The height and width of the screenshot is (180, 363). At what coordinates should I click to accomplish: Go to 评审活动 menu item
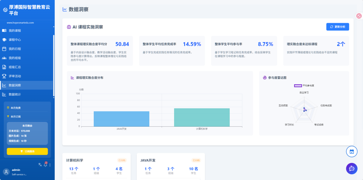pyautogui.click(x=27, y=76)
